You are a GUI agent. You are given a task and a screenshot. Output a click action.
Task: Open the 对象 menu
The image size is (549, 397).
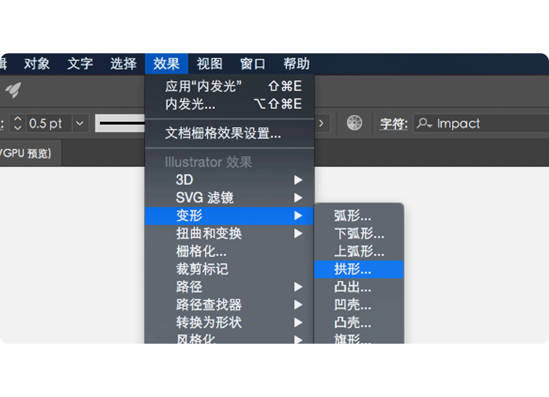pos(37,64)
